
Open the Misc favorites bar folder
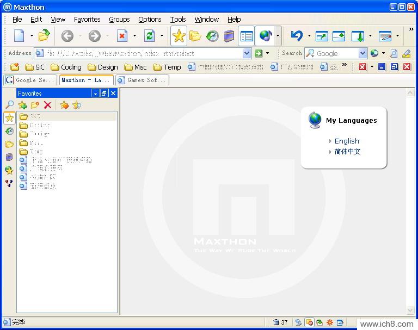pyautogui.click(x=136, y=67)
